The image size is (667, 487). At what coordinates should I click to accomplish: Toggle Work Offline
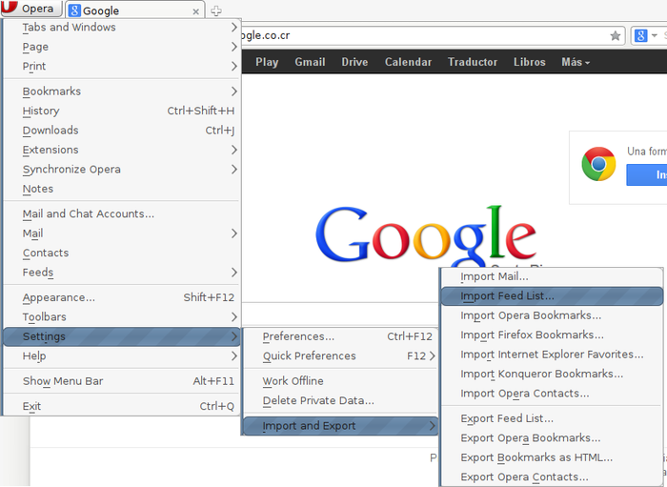click(341, 381)
